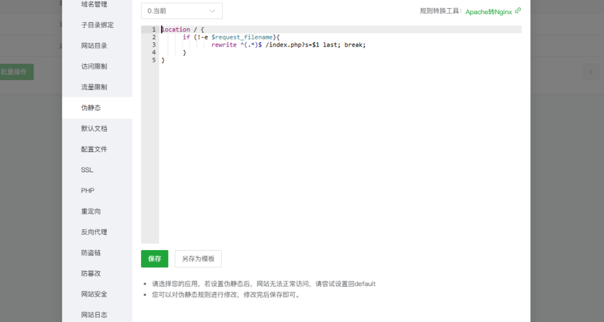Image resolution: width=604 pixels, height=322 pixels.
Task: Open 默认文档 settings
Action: [x=94, y=129]
